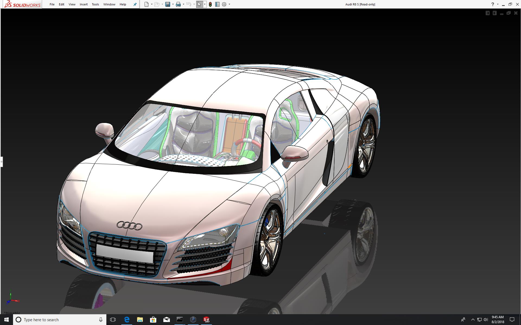
Task: Open File Properties list icon
Action: (x=217, y=4)
